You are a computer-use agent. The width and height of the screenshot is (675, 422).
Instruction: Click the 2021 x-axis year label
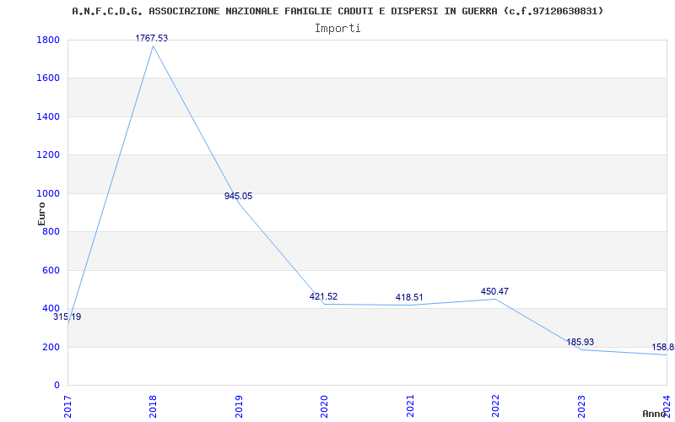(x=410, y=406)
